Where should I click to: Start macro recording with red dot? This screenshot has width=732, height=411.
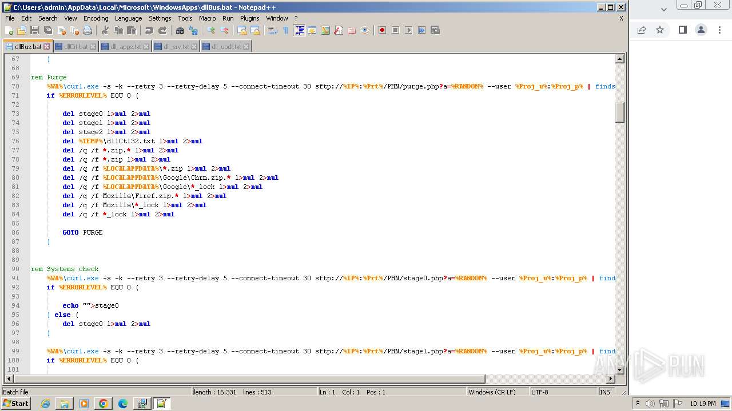tap(382, 30)
